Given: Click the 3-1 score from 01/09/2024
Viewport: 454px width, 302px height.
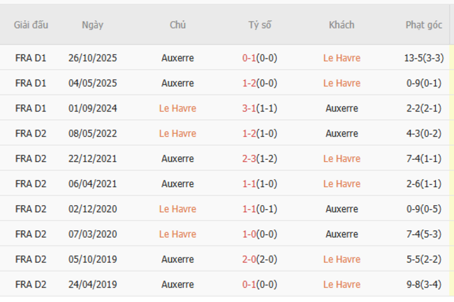Looking at the screenshot, I should 249,108.
